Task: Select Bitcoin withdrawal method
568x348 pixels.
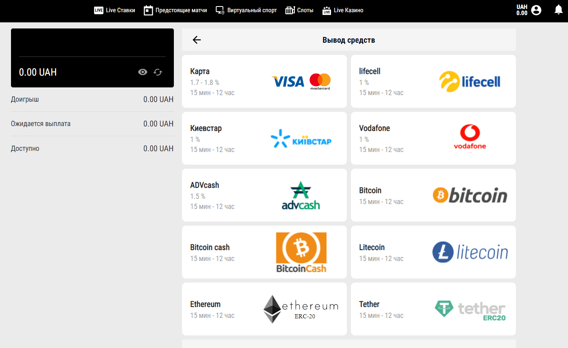Action: tap(433, 195)
